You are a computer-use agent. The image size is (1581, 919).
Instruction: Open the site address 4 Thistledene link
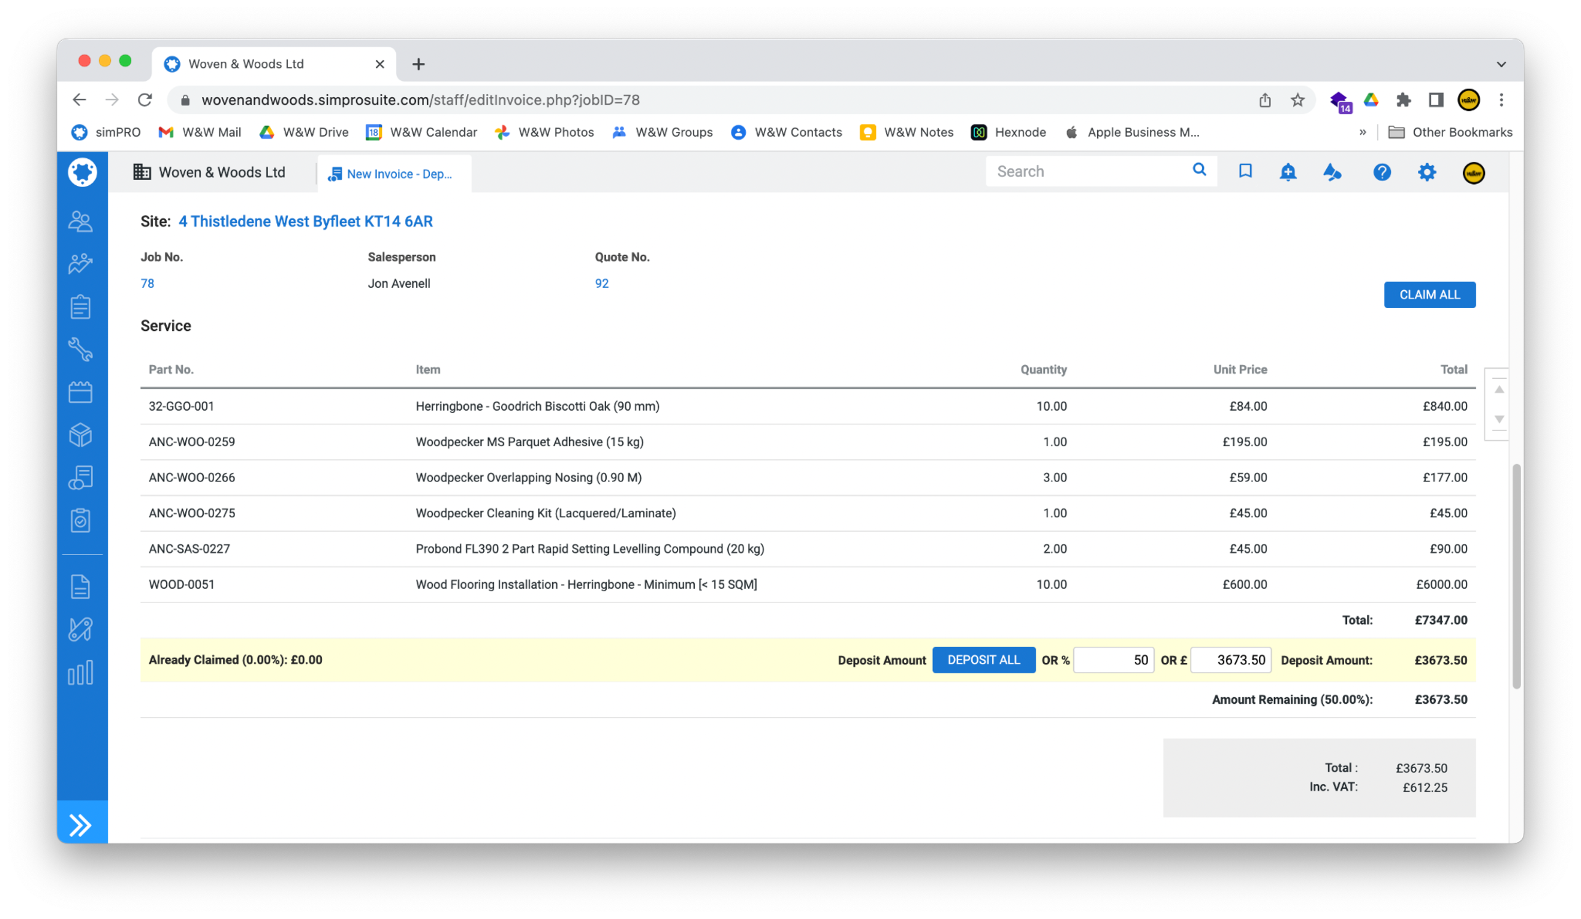coord(306,221)
